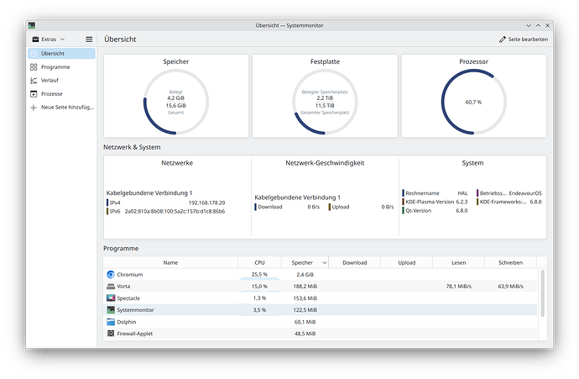Image resolution: width=579 pixels, height=379 pixels.
Task: Select the Vorta row name
Action: [123, 287]
